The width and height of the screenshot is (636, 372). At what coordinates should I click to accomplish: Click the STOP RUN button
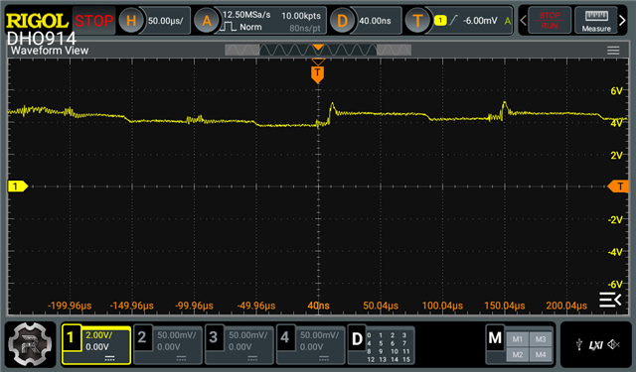pos(550,20)
